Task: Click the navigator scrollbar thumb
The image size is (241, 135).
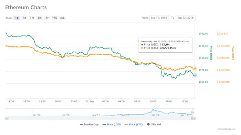Action: pos(192,118)
